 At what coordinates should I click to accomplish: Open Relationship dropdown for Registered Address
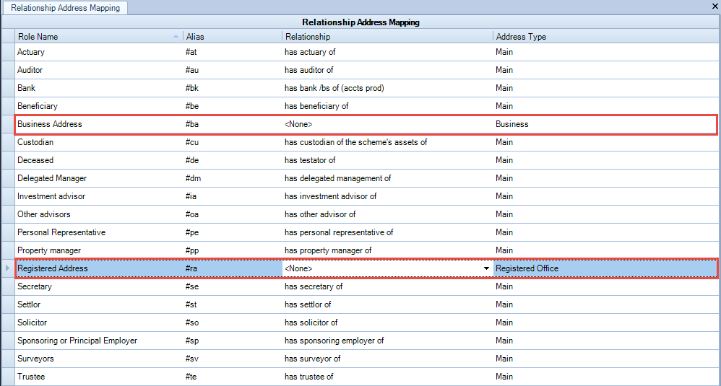[x=486, y=268]
